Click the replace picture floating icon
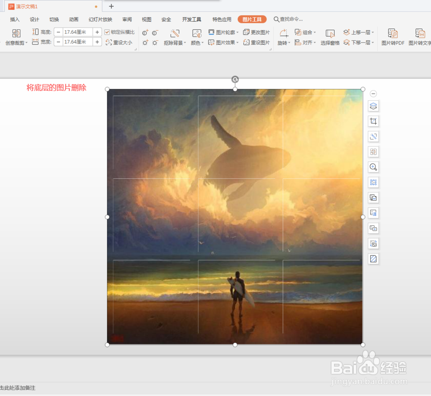 [x=373, y=243]
